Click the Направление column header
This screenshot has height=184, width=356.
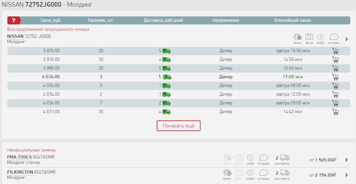[x=226, y=20]
